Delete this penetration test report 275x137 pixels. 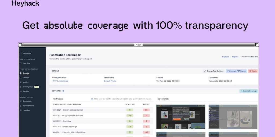tap(253, 71)
